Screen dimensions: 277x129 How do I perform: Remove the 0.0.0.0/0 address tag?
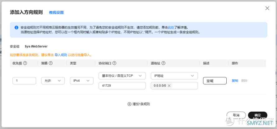[x=169, y=86]
